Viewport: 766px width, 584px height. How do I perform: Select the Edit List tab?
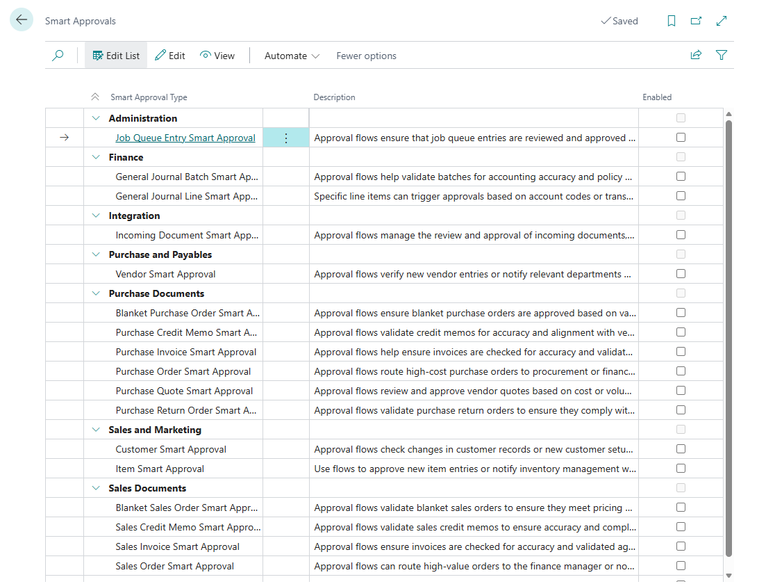115,55
